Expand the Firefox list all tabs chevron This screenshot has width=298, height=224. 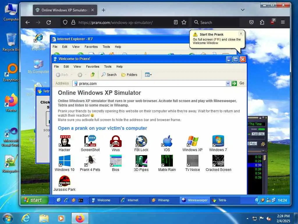coord(243,10)
